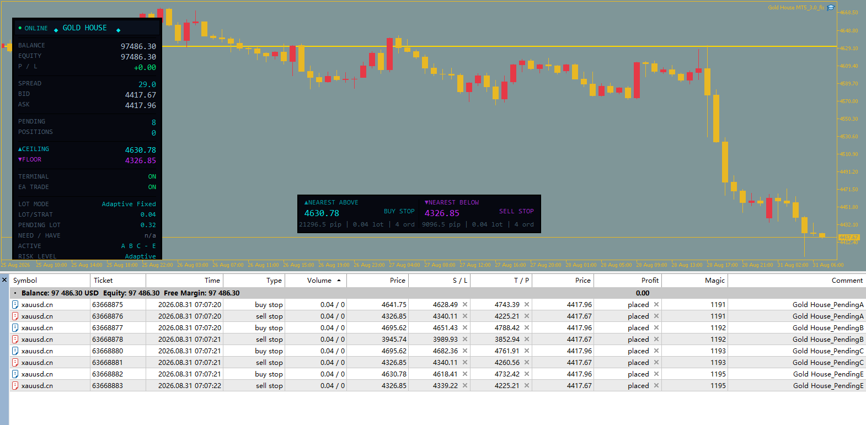This screenshot has width=866, height=425.
Task: Remove stop loss 4618.41 on ticket 63668882
Action: [x=465, y=374]
